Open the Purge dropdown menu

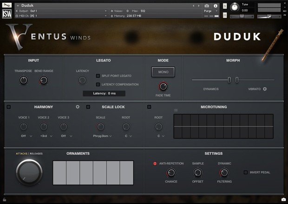click(x=211, y=11)
